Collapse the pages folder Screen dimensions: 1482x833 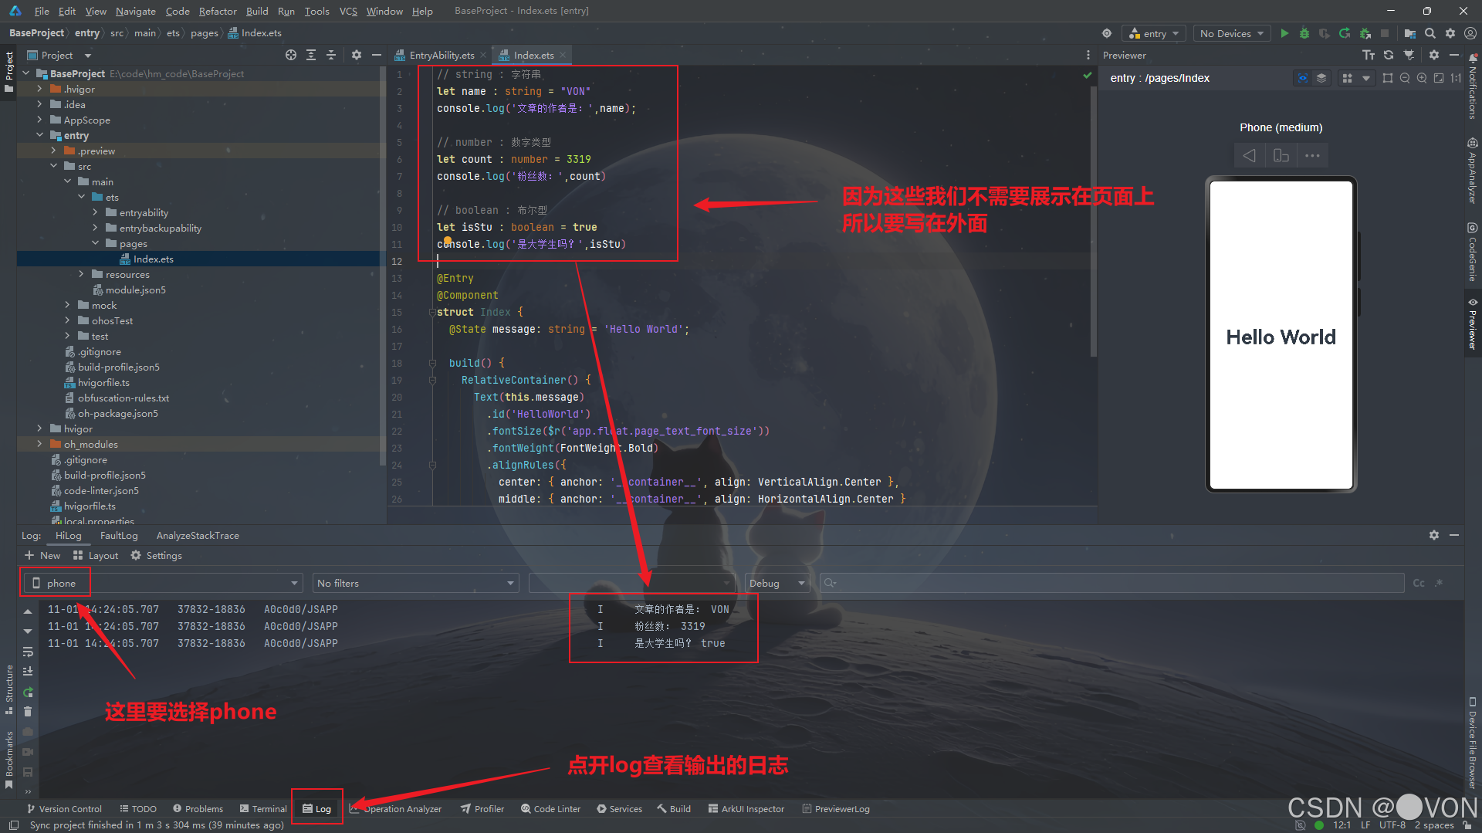(95, 243)
